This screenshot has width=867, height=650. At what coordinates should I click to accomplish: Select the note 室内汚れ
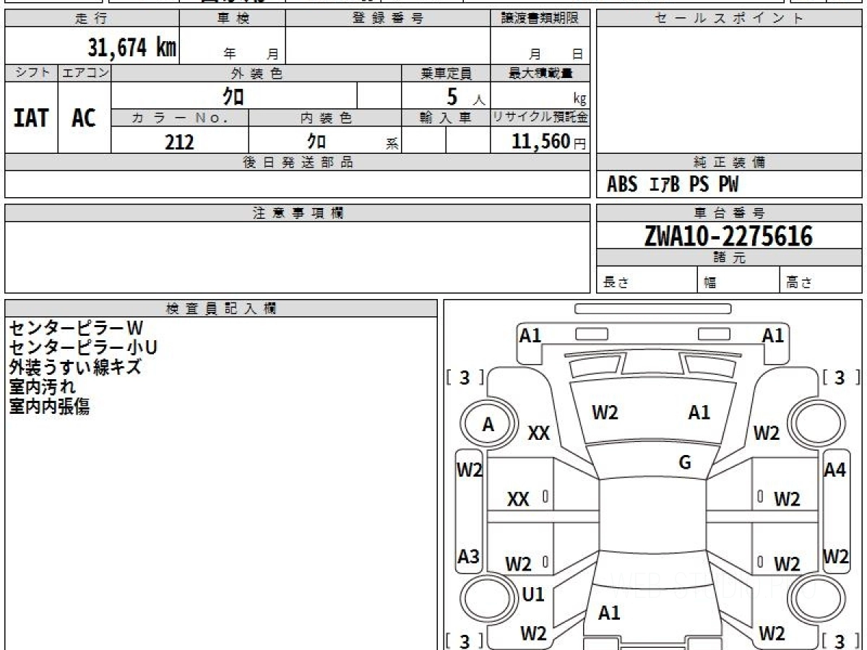(x=42, y=387)
